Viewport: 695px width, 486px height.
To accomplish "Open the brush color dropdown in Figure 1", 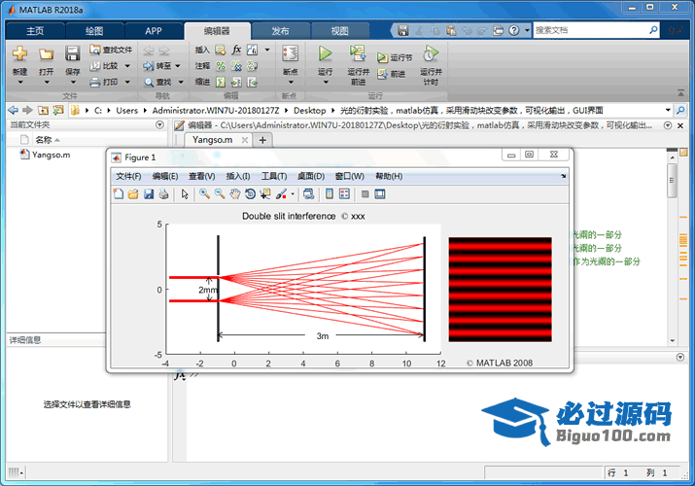I will click(x=293, y=194).
